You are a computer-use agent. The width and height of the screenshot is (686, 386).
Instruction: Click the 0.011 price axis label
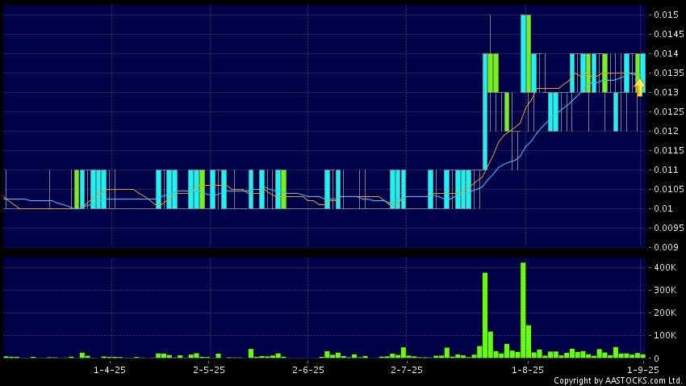pos(667,170)
